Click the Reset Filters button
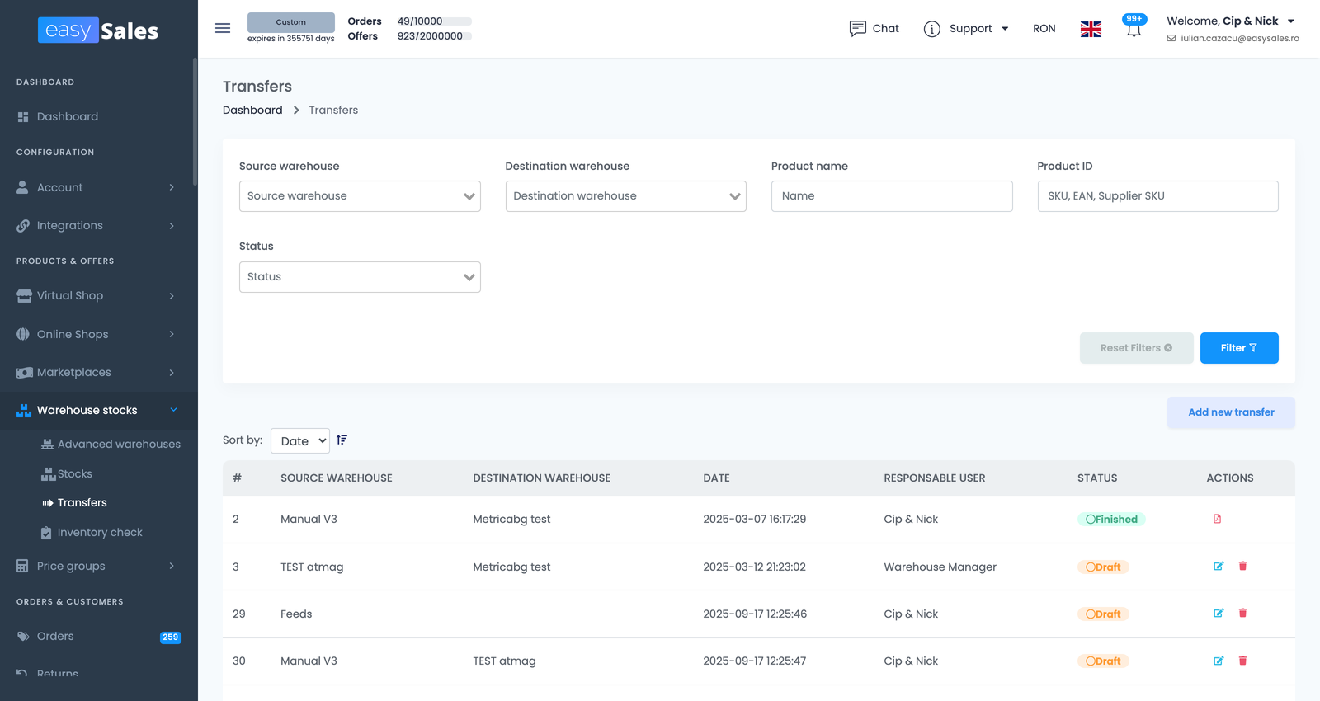 (1137, 348)
